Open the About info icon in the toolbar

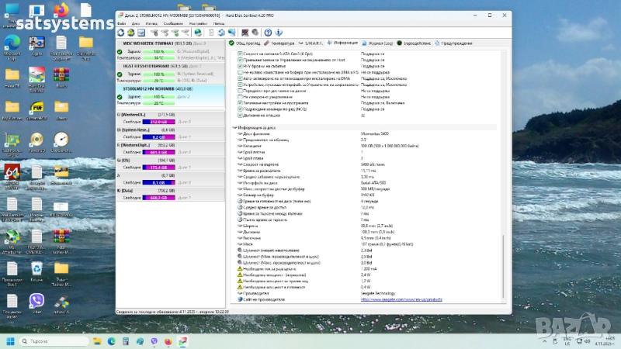coord(278,32)
